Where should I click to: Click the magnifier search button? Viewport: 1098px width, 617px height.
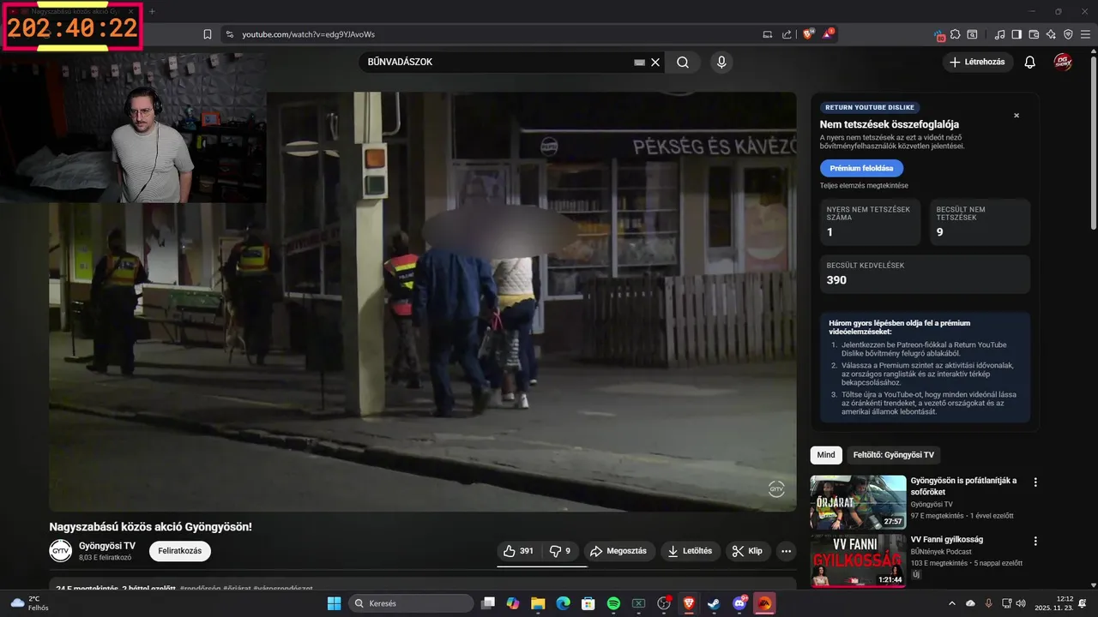[x=683, y=62]
